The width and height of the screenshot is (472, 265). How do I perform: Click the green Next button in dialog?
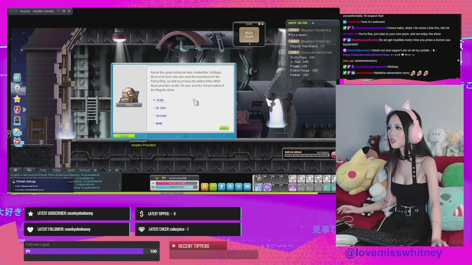pyautogui.click(x=224, y=128)
